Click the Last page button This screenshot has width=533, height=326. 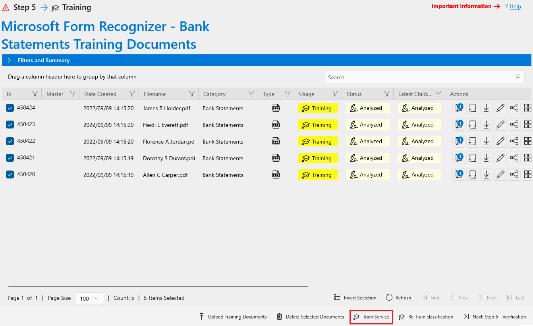(516, 298)
